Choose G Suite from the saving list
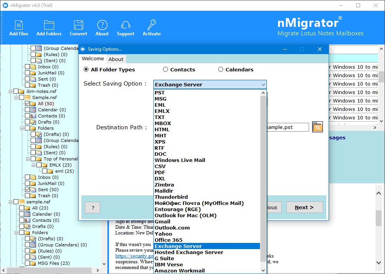385x274 pixels. (207, 258)
